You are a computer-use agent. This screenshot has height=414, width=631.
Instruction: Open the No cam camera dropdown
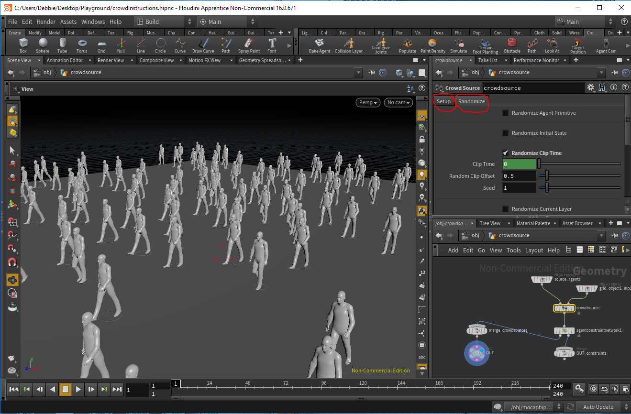[398, 102]
